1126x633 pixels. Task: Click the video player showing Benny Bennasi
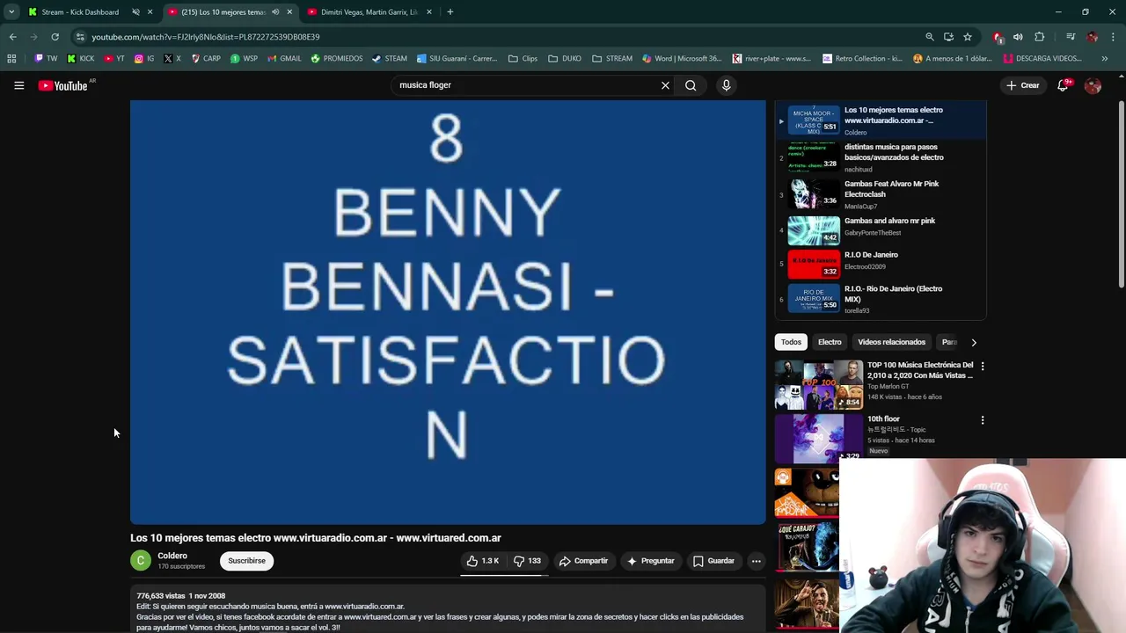[x=448, y=312]
